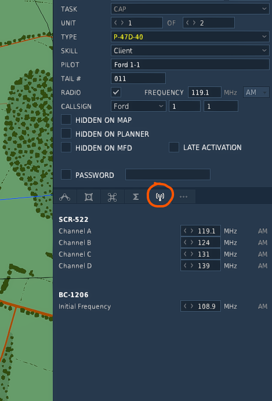Click the Channel B value 124

[204, 243]
